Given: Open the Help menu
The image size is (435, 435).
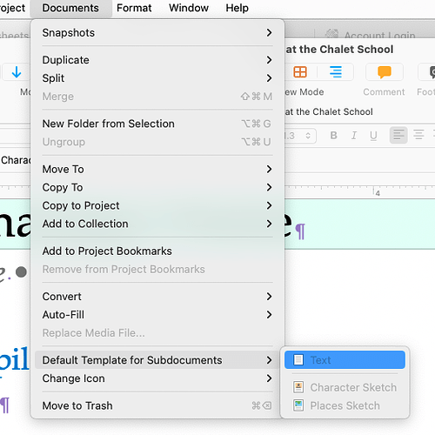Looking at the screenshot, I should [x=237, y=8].
